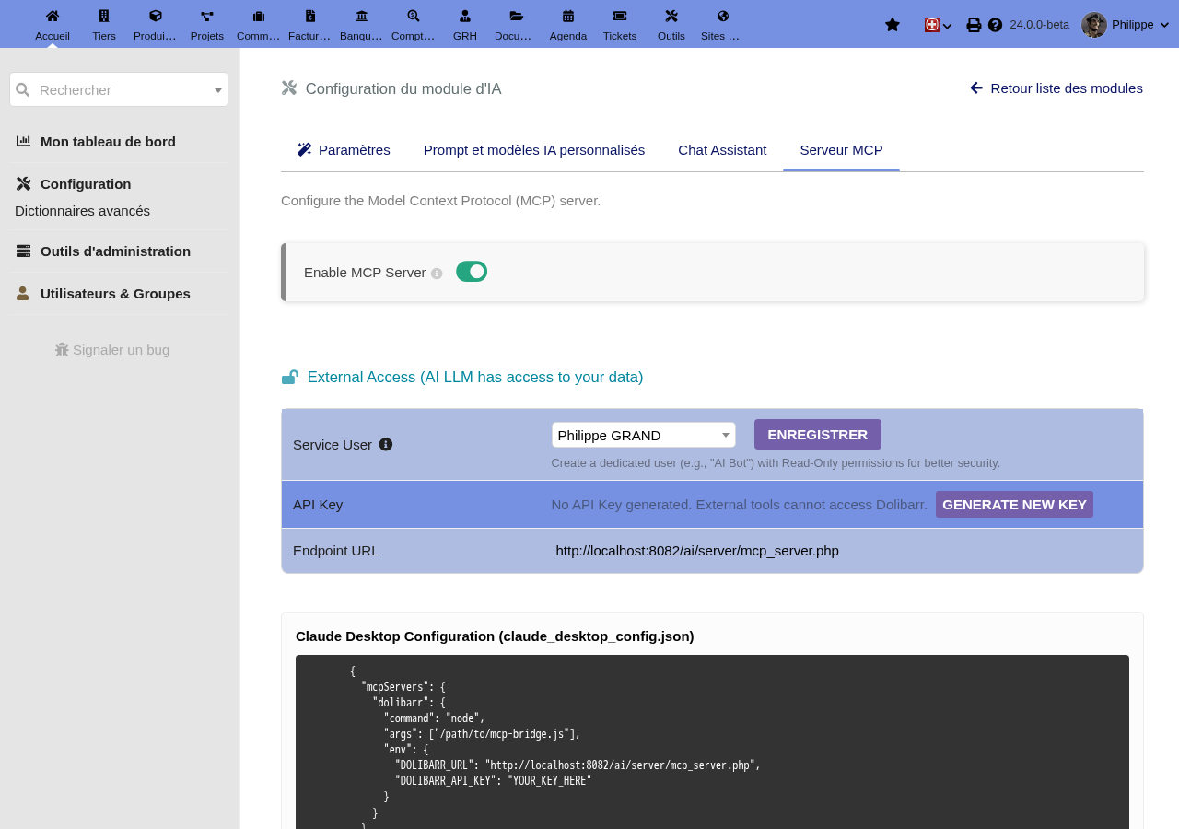1179x829 pixels.
Task: Switch to the Paramètres tab
Action: click(344, 150)
